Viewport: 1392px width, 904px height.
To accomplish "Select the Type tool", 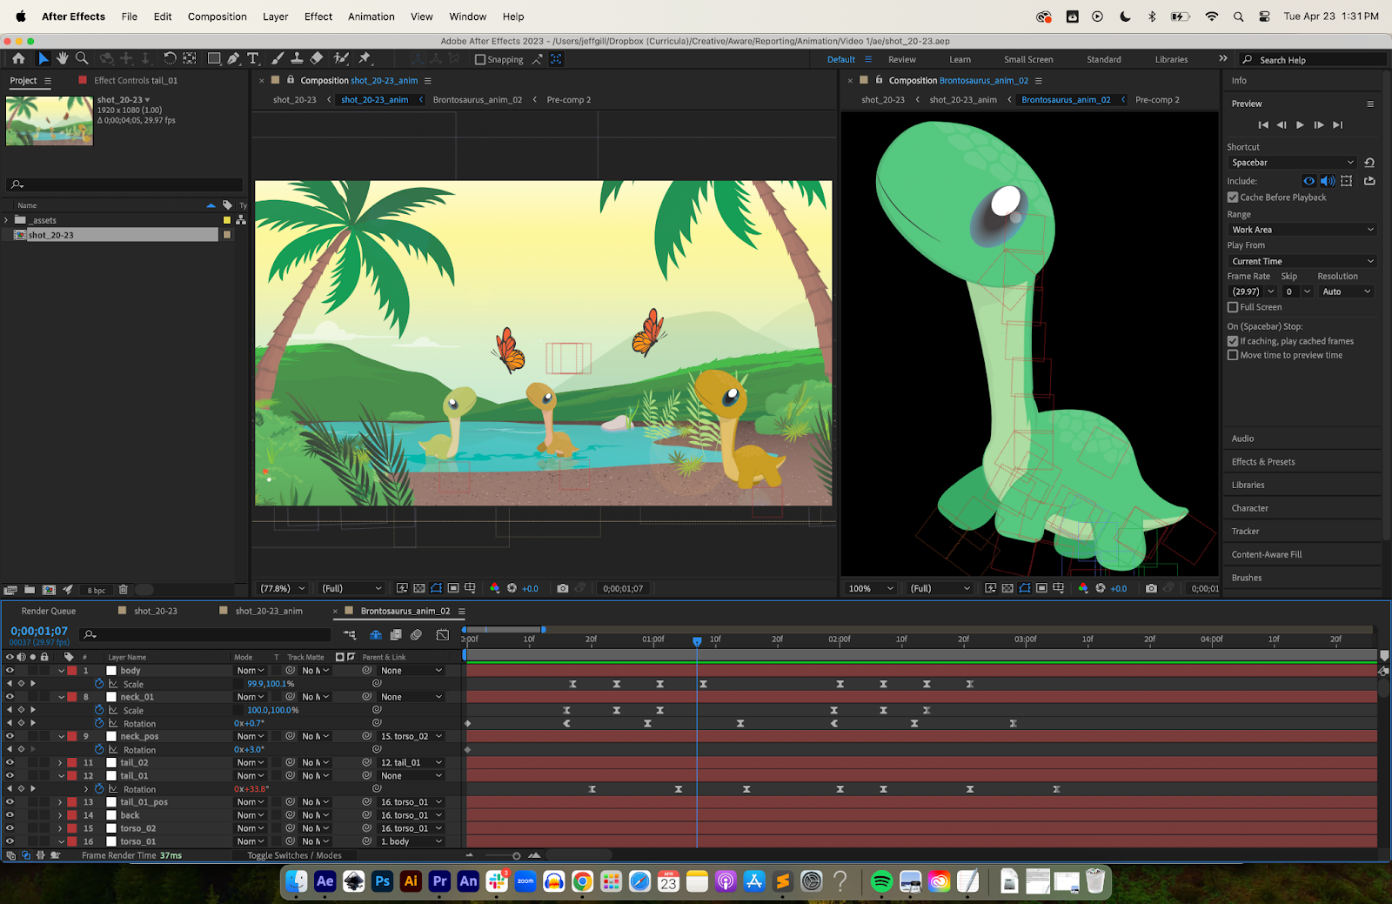I will [x=253, y=58].
